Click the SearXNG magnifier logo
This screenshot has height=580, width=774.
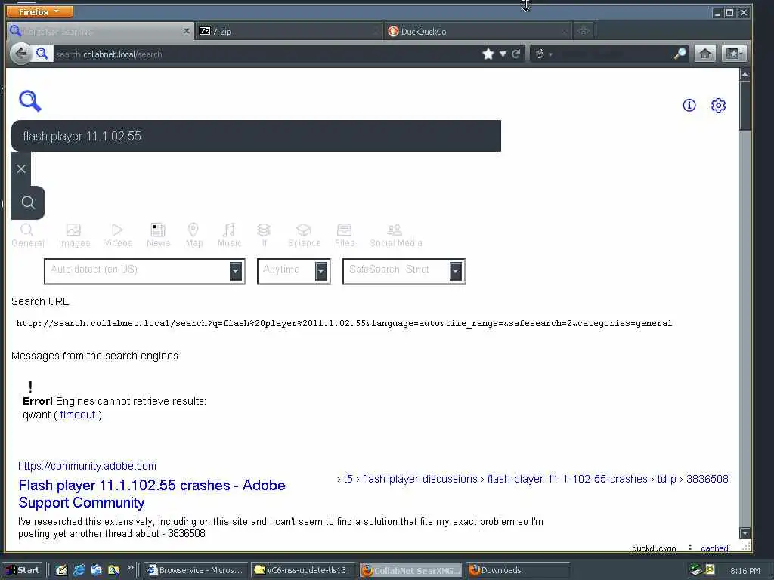[x=30, y=101]
